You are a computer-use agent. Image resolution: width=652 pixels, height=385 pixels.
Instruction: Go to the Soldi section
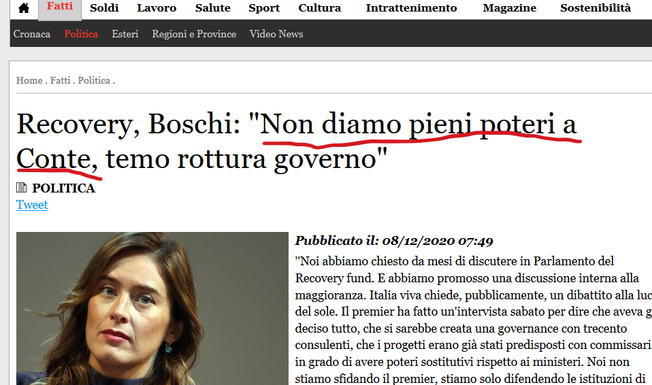104,8
